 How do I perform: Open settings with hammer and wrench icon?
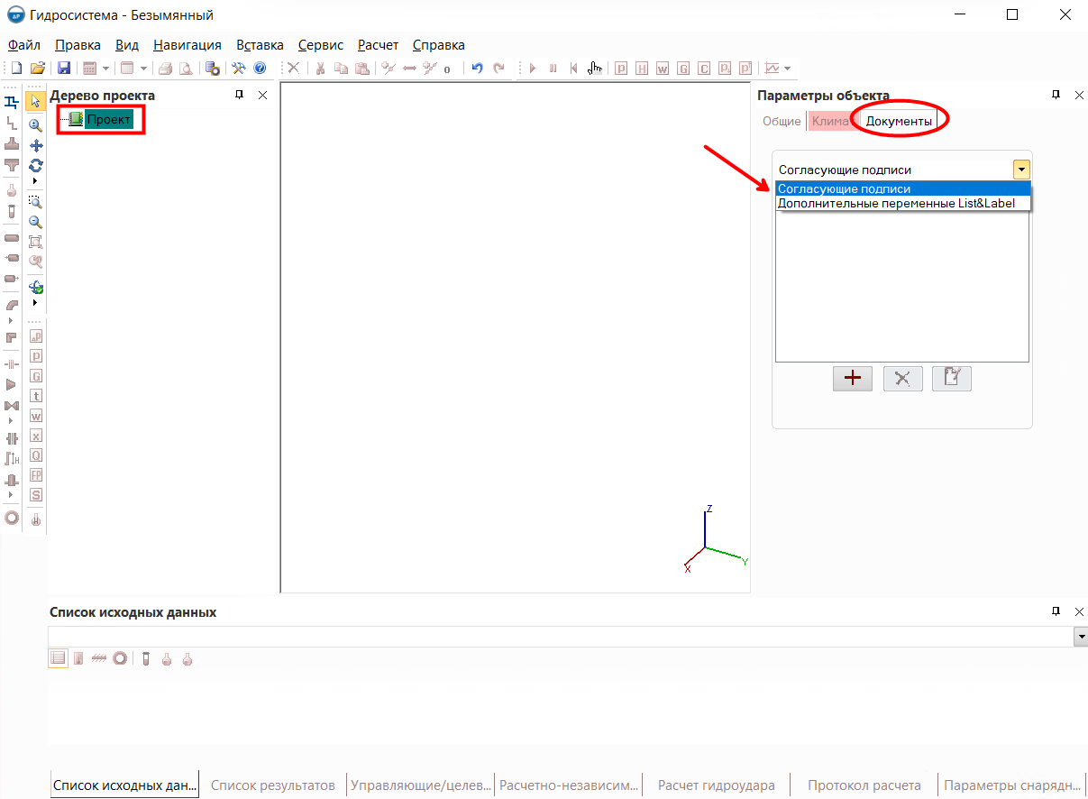click(x=239, y=69)
